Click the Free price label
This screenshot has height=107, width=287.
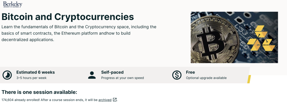190,72
